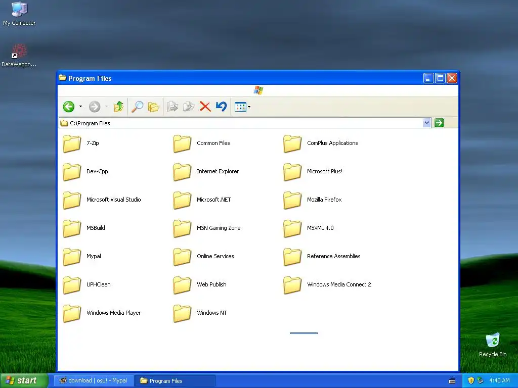Open the Back history dropdown arrow
Viewport: 518px width, 388px height.
point(80,107)
